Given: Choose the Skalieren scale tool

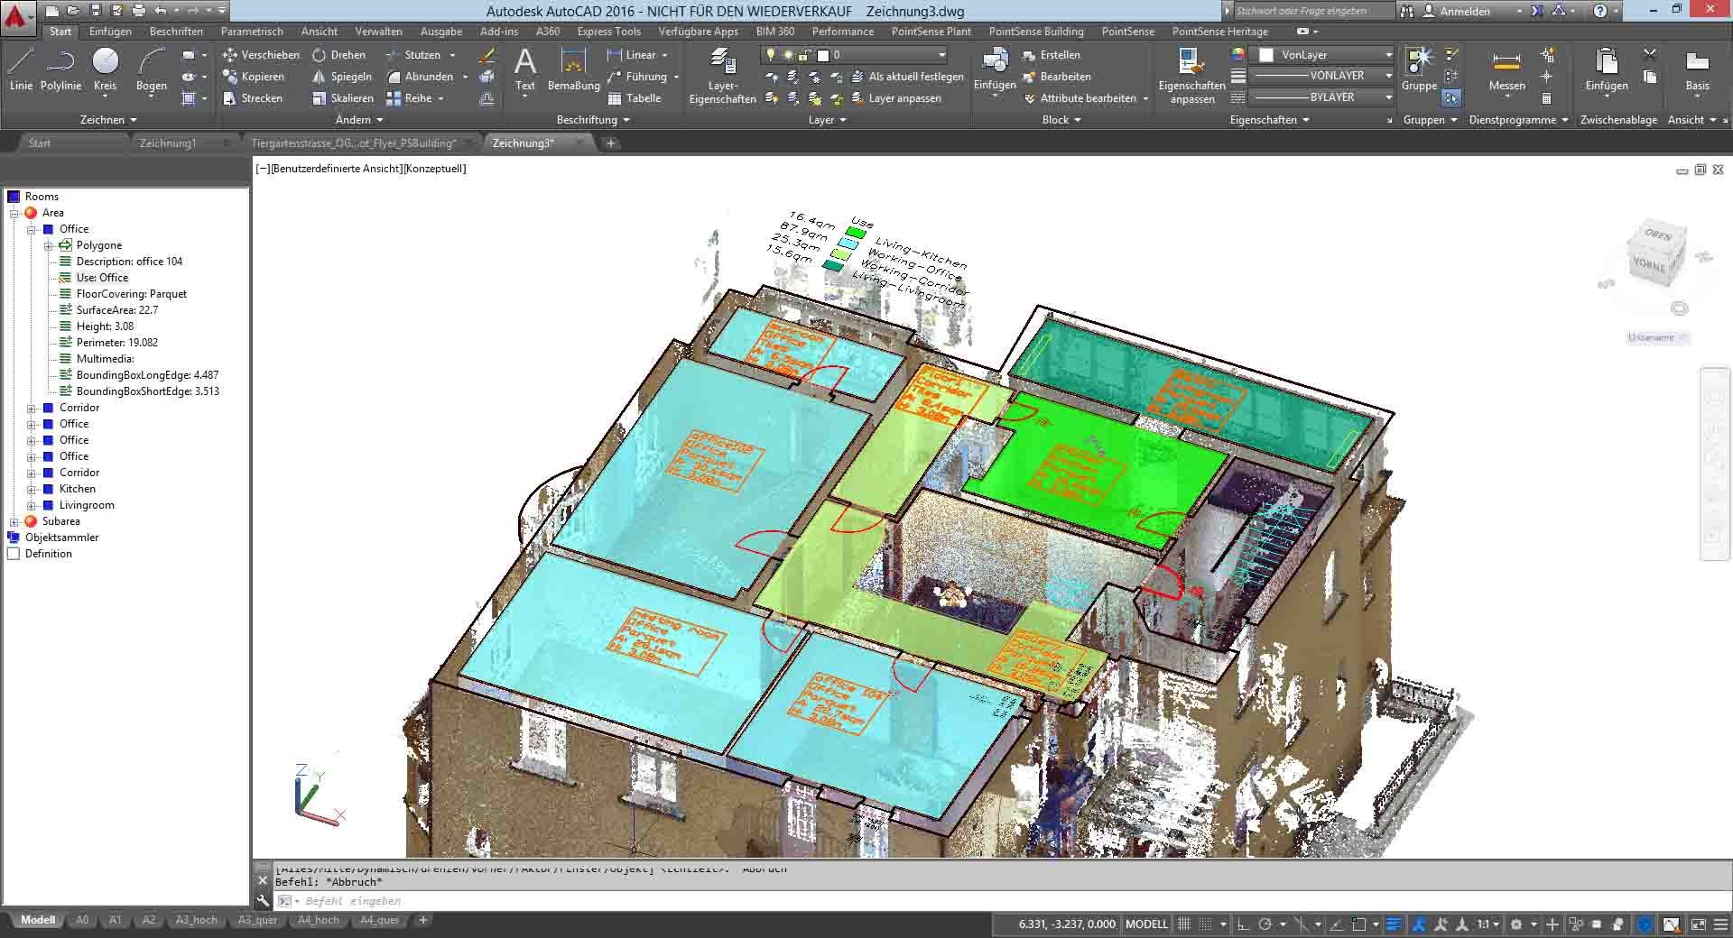Looking at the screenshot, I should coord(342,98).
